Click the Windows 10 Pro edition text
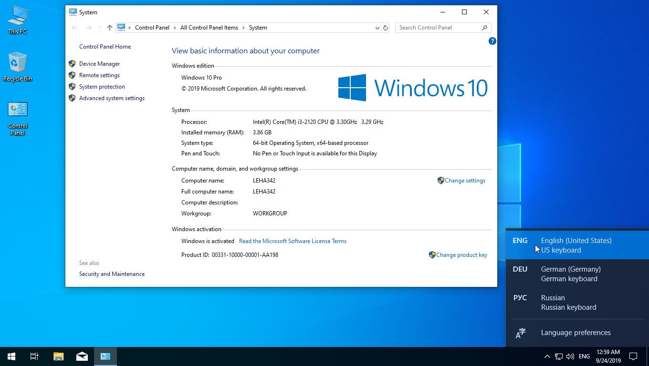The image size is (649, 366). [201, 78]
